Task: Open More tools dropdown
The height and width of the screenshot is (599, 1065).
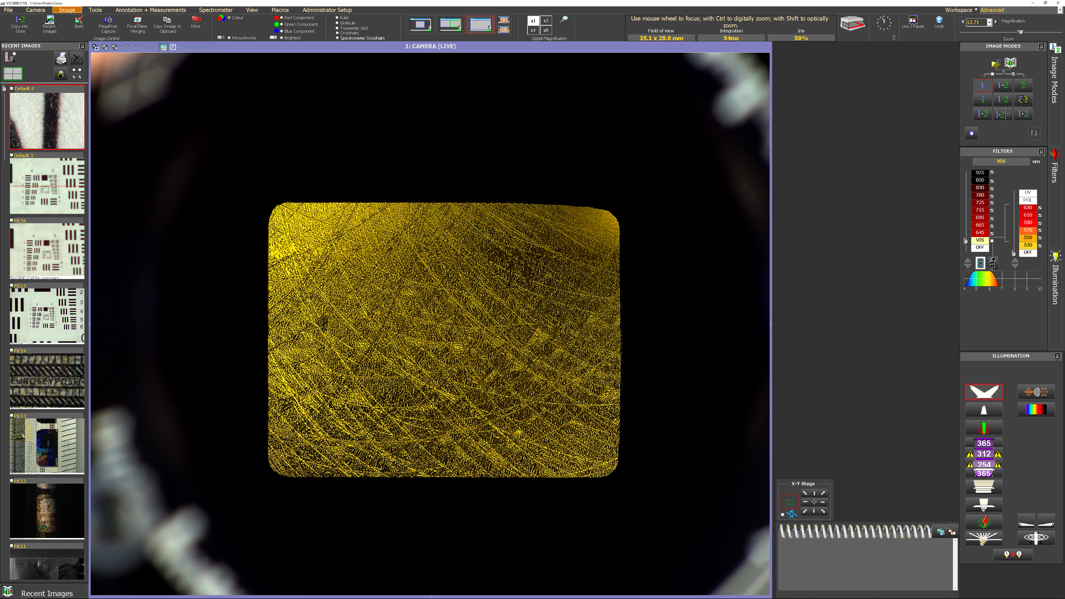Action: click(x=196, y=21)
